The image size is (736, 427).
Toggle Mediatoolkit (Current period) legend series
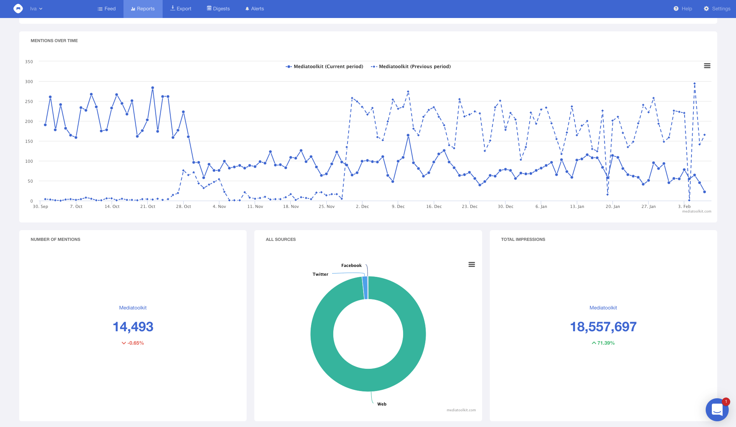tap(324, 67)
